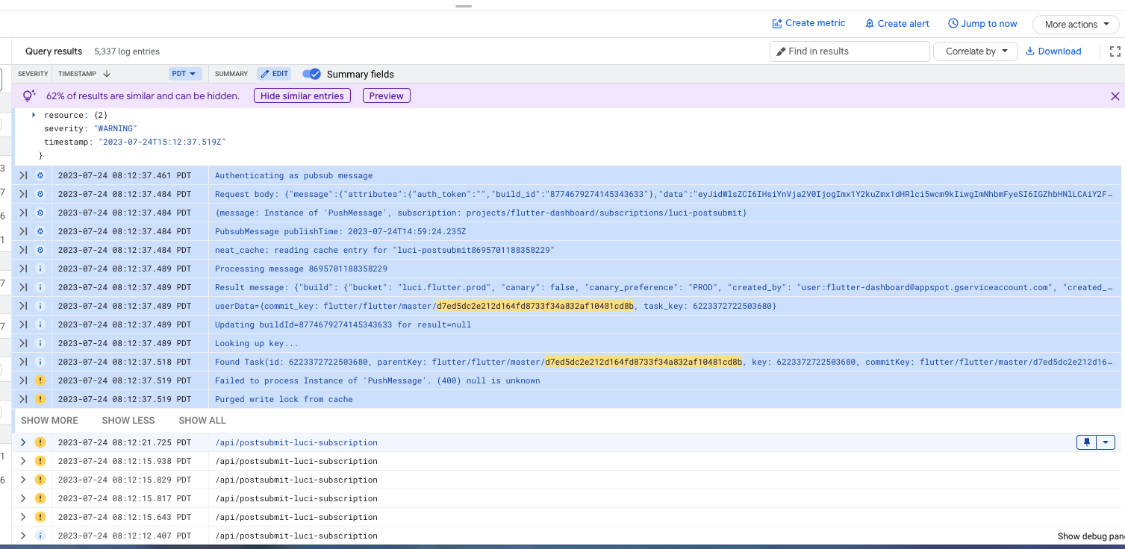Image resolution: width=1125 pixels, height=549 pixels.
Task: Click the Hide similar entries button
Action: [x=302, y=95]
